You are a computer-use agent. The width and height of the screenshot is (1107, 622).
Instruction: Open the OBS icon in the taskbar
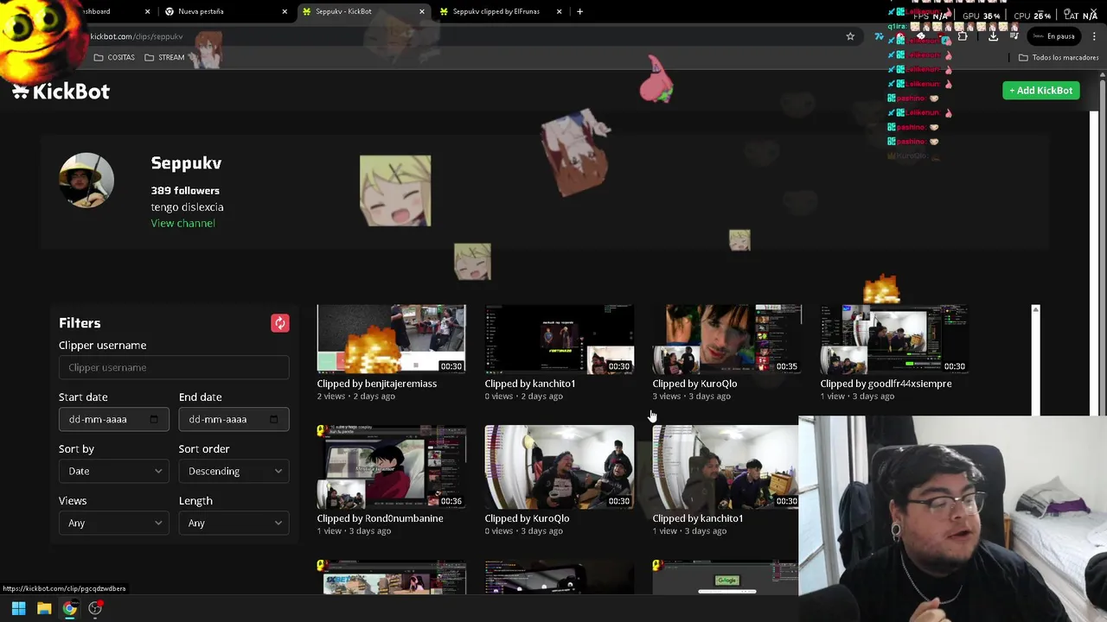click(x=95, y=608)
